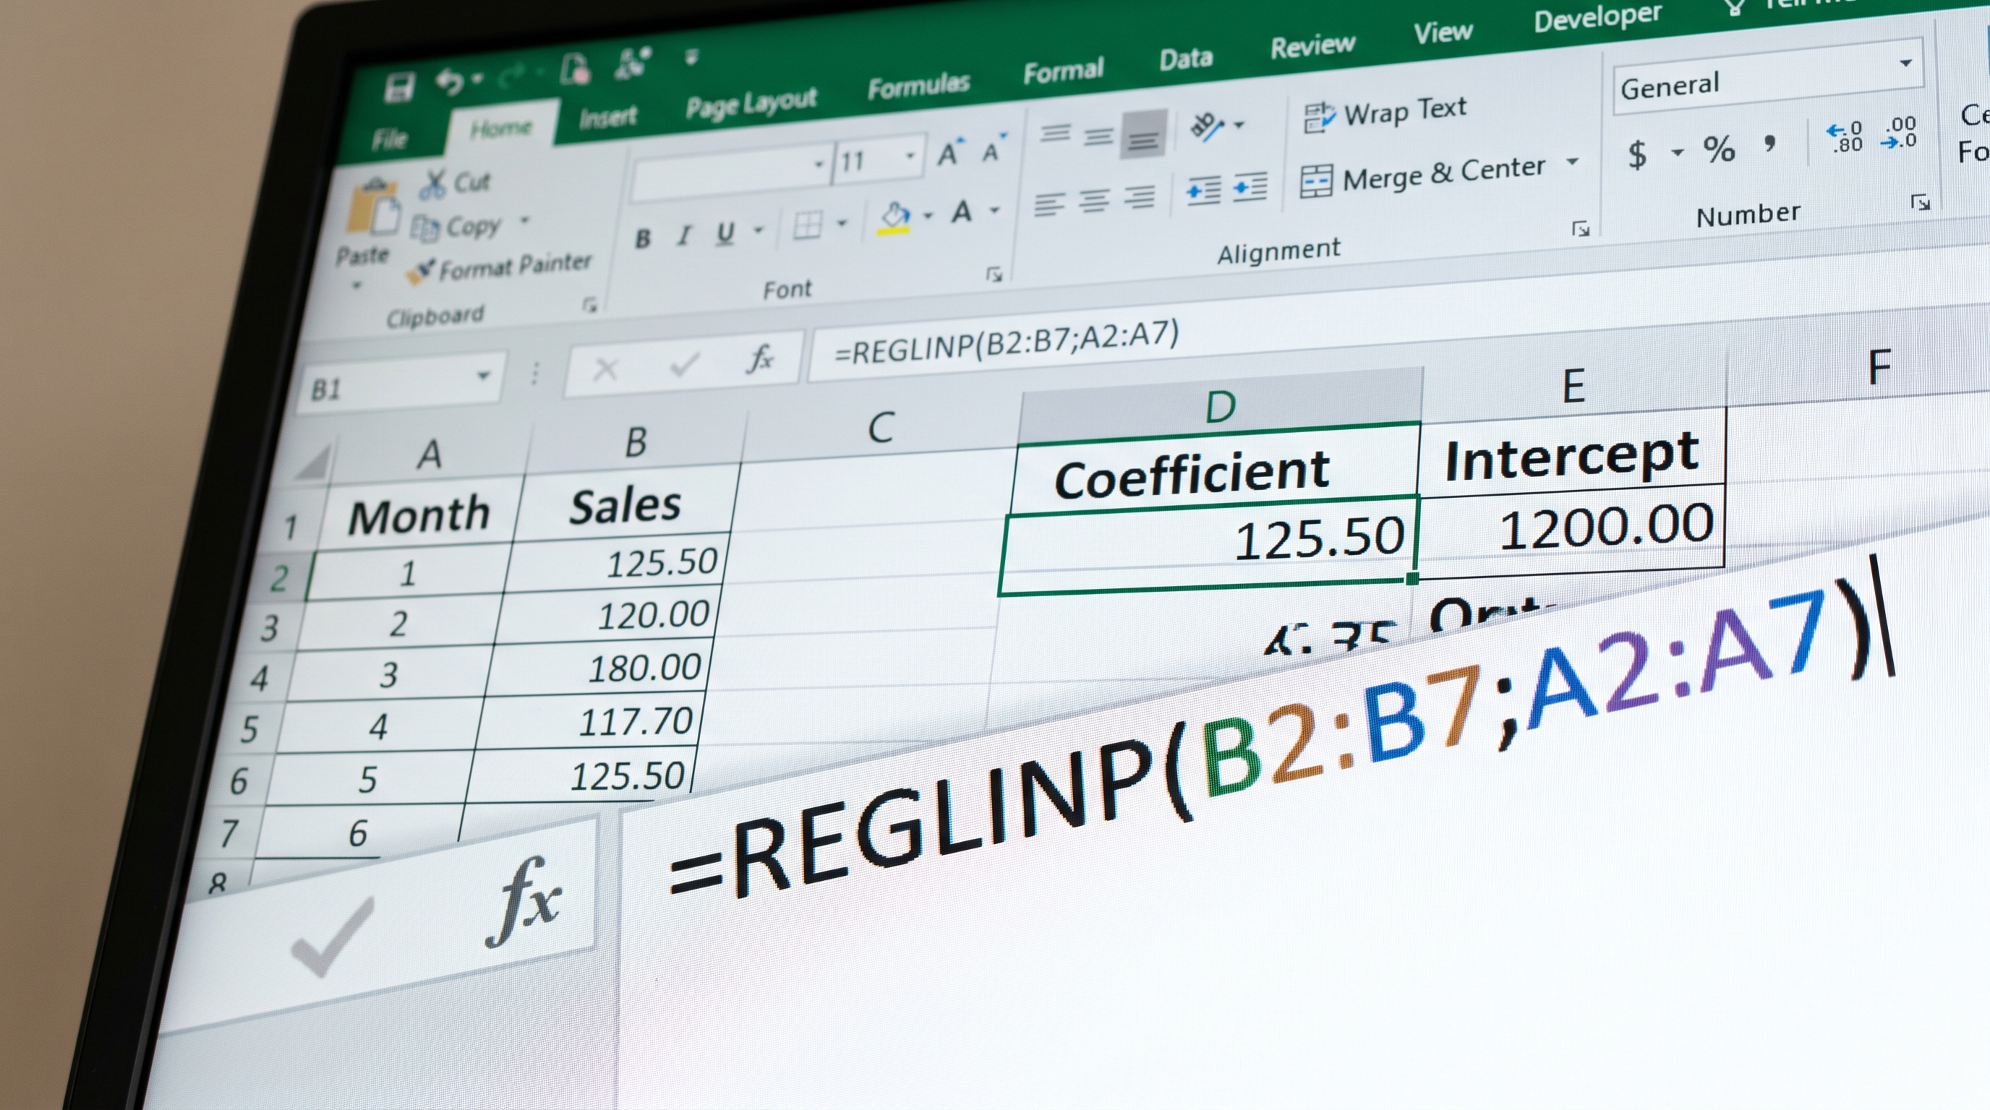
Task: Select Align Left icon
Action: point(1049,204)
